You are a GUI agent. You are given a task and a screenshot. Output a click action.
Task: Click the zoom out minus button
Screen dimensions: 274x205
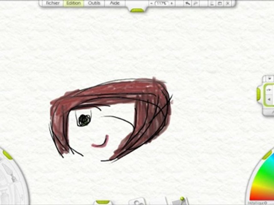point(151,3)
